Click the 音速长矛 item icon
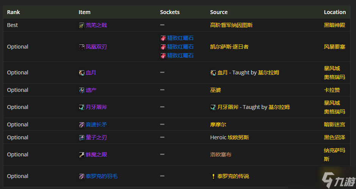The height and width of the screenshot is (189, 356). 82,125
